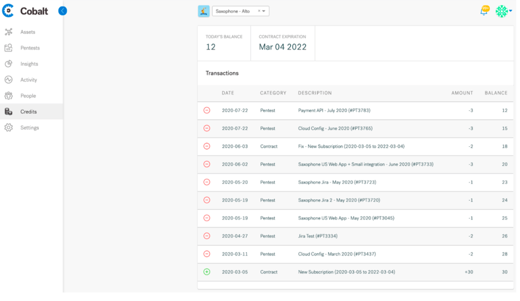Image resolution: width=520 pixels, height=301 pixels.
Task: Open the People section
Action: tap(28, 96)
